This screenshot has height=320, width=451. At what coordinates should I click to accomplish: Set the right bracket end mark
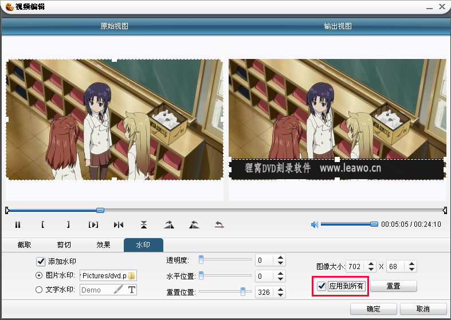click(x=68, y=224)
